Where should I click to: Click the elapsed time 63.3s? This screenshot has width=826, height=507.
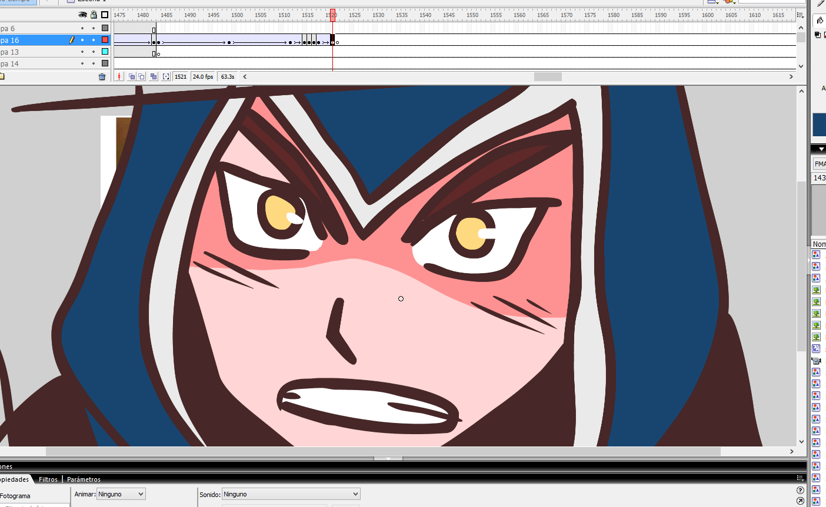click(228, 76)
